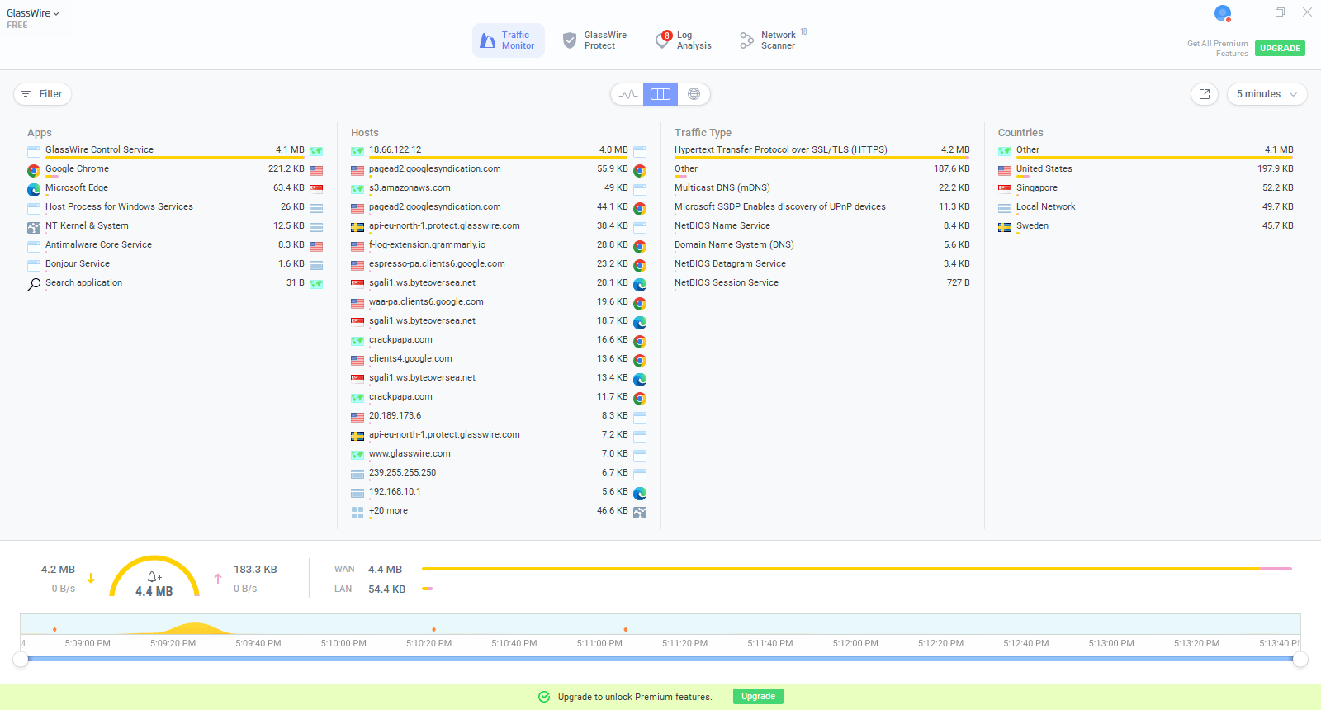
Task: Select the Other row in Countries
Action: [1146, 150]
